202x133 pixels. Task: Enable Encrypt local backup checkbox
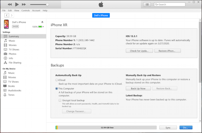(60, 100)
